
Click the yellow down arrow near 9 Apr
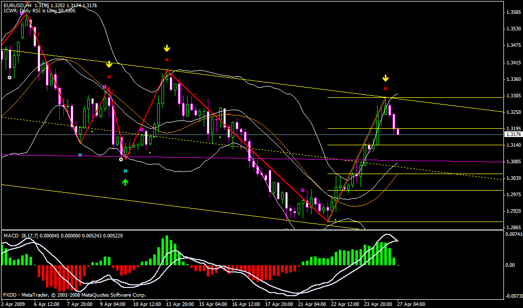coord(109,65)
